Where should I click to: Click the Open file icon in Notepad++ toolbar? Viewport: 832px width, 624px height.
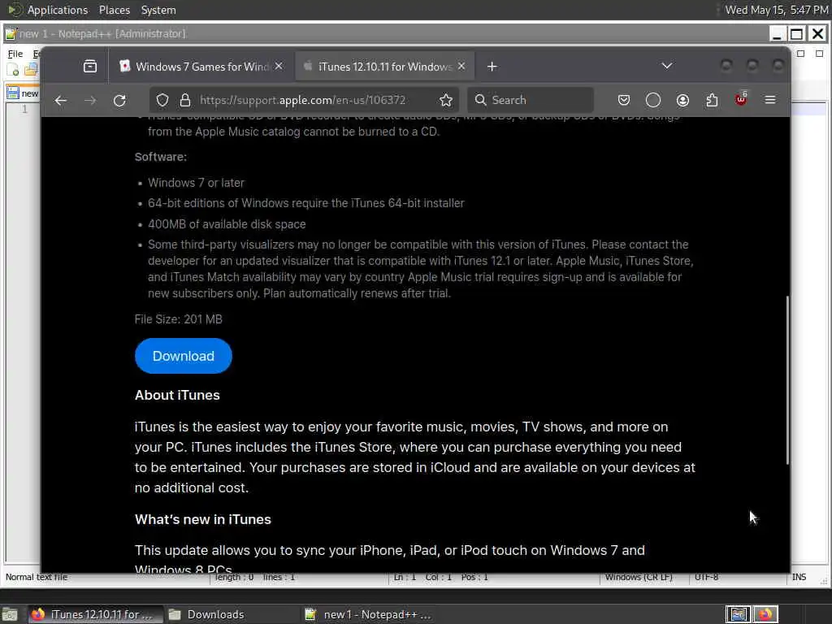31,69
